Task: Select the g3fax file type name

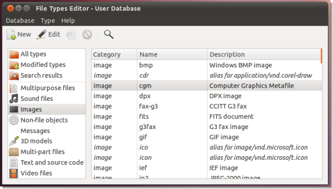Action: (x=148, y=127)
